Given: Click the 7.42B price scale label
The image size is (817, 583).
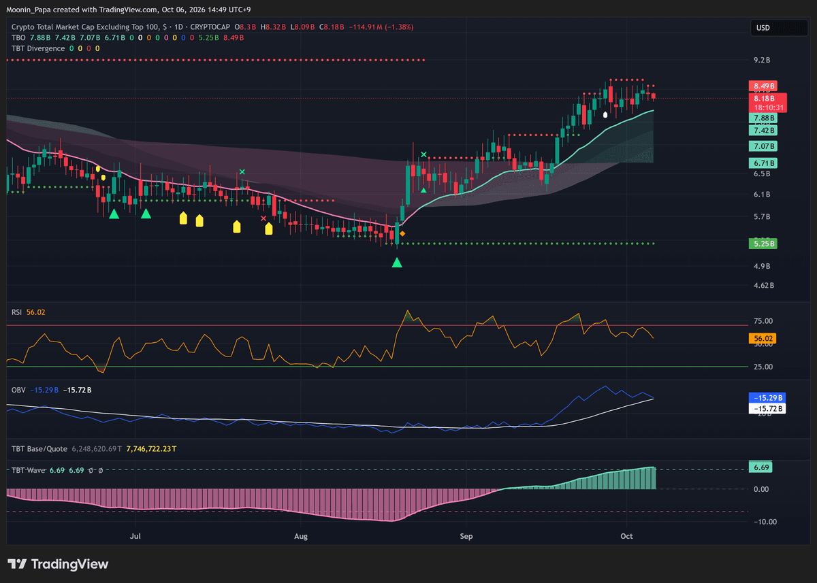Looking at the screenshot, I should pos(765,130).
